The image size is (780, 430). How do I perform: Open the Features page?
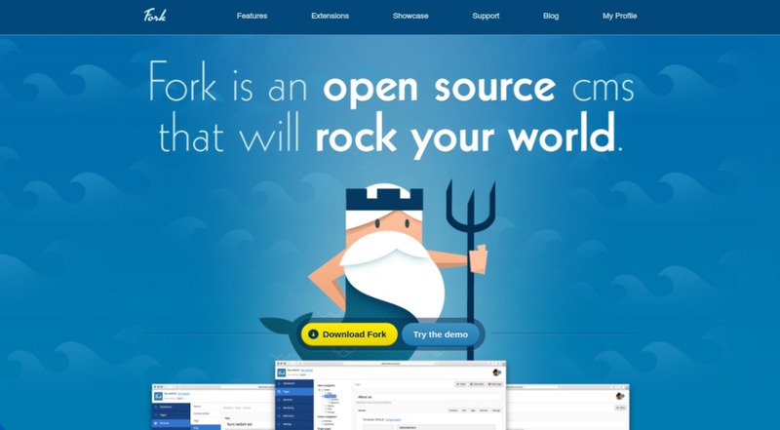(252, 16)
